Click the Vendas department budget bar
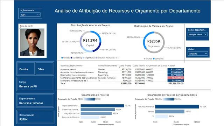Viewport: 224px width, 126px height. [170, 112]
